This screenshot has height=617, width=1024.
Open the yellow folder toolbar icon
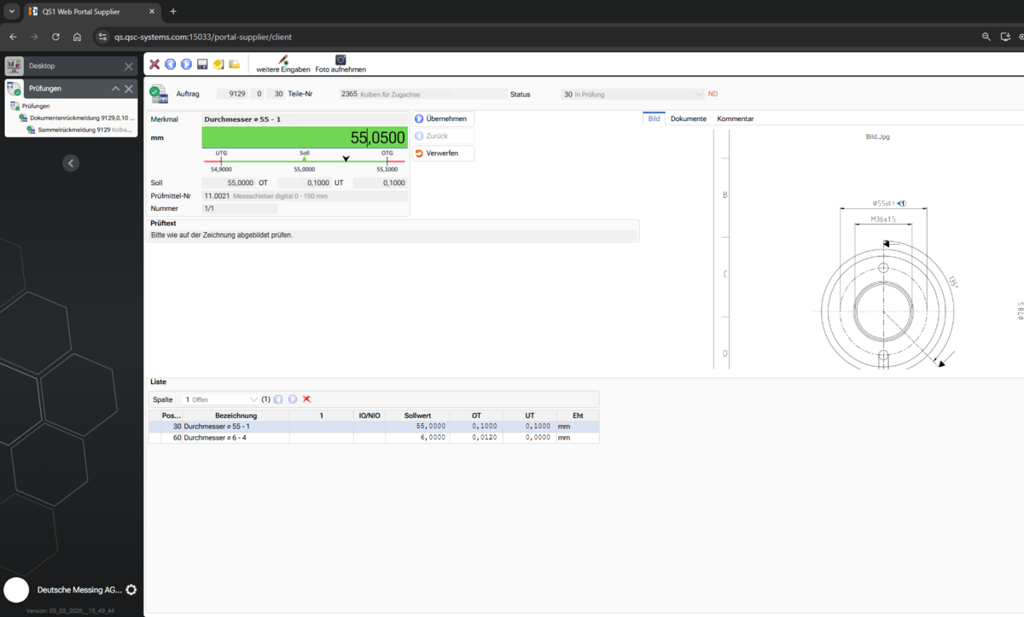[x=234, y=64]
